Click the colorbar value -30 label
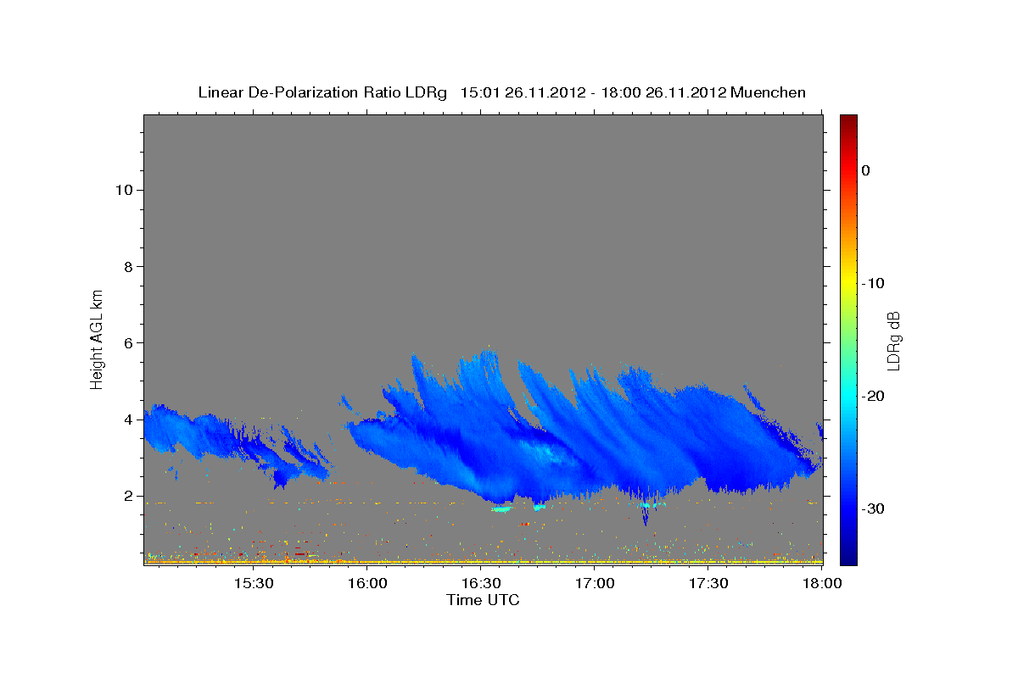This screenshot has width=1018, height=678. [x=873, y=508]
